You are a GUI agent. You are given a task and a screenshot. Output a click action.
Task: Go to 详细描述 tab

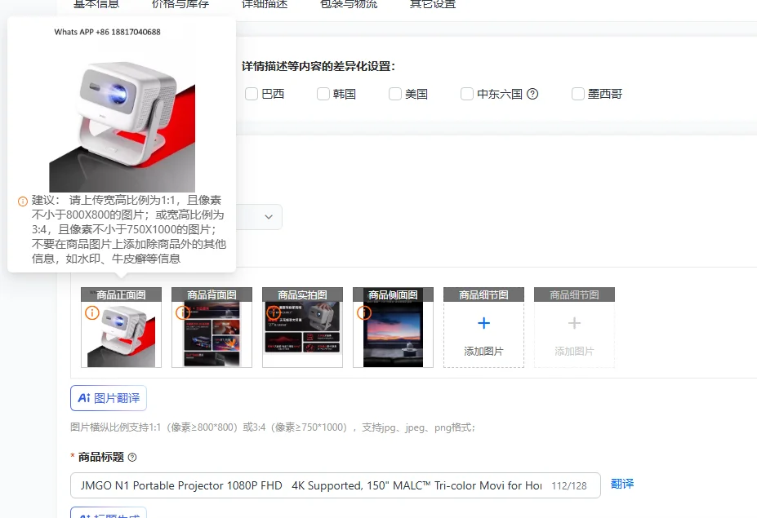click(264, 4)
